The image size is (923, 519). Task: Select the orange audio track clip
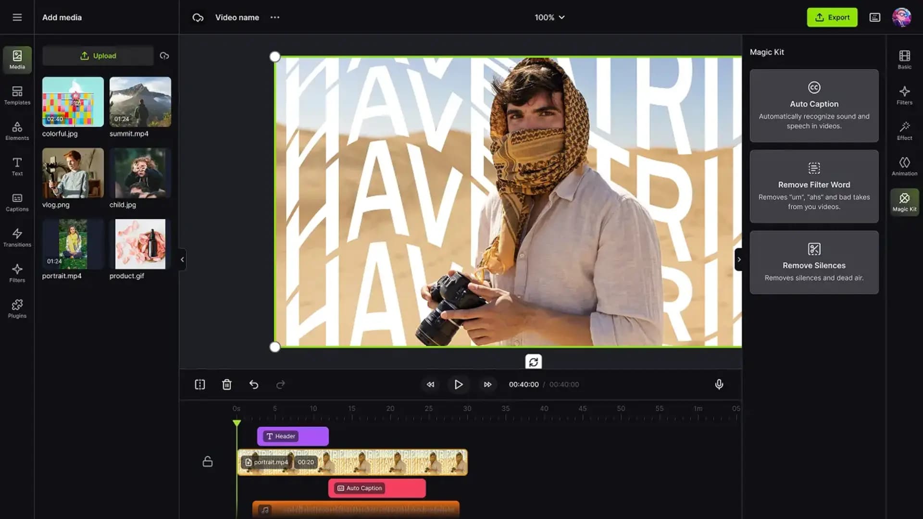(x=356, y=509)
